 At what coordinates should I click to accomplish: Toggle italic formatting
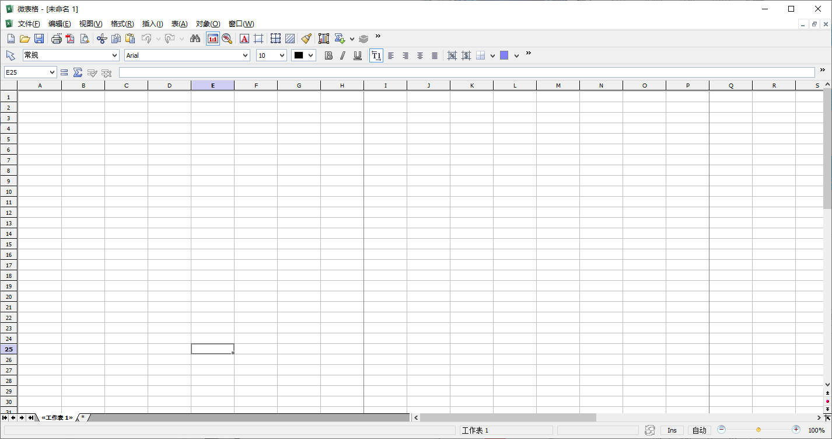click(x=342, y=55)
